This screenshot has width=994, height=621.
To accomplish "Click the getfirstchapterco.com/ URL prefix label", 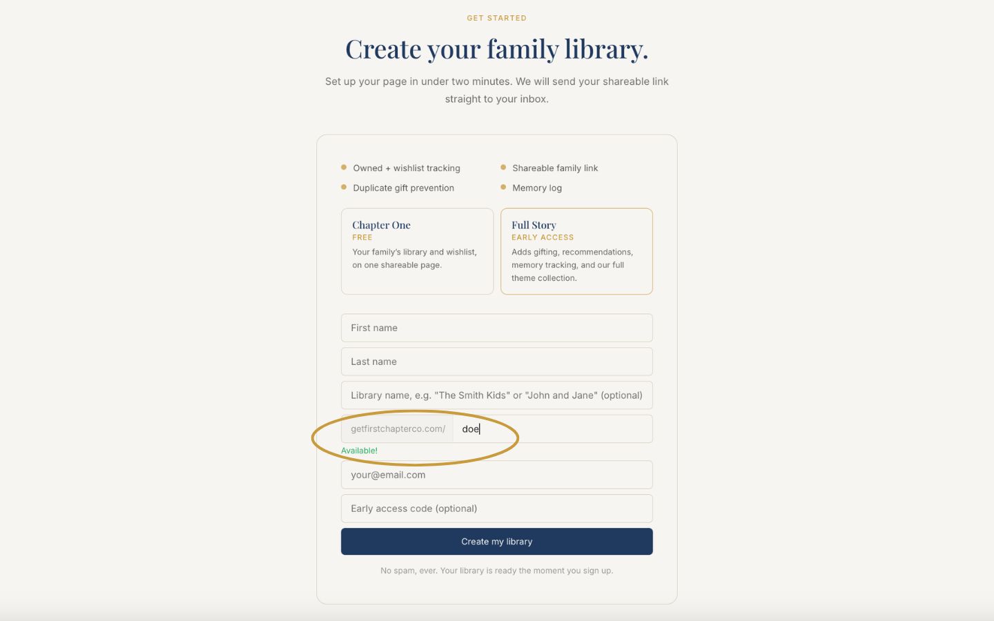I will point(398,428).
